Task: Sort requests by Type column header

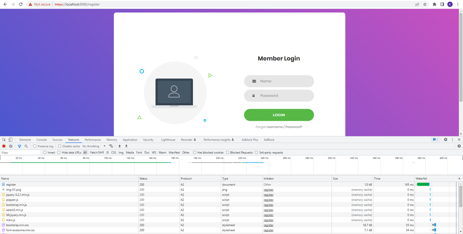Action: click(242, 178)
